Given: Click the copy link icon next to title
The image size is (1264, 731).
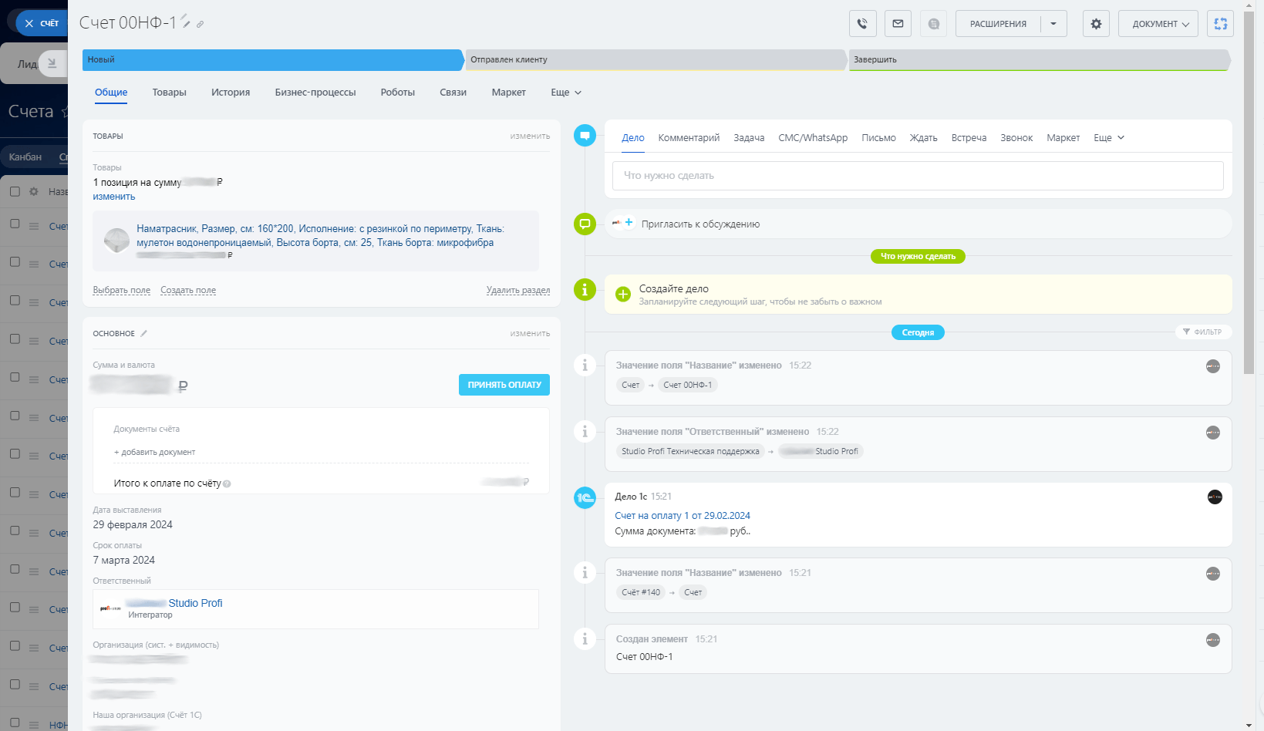Looking at the screenshot, I should (x=200, y=25).
